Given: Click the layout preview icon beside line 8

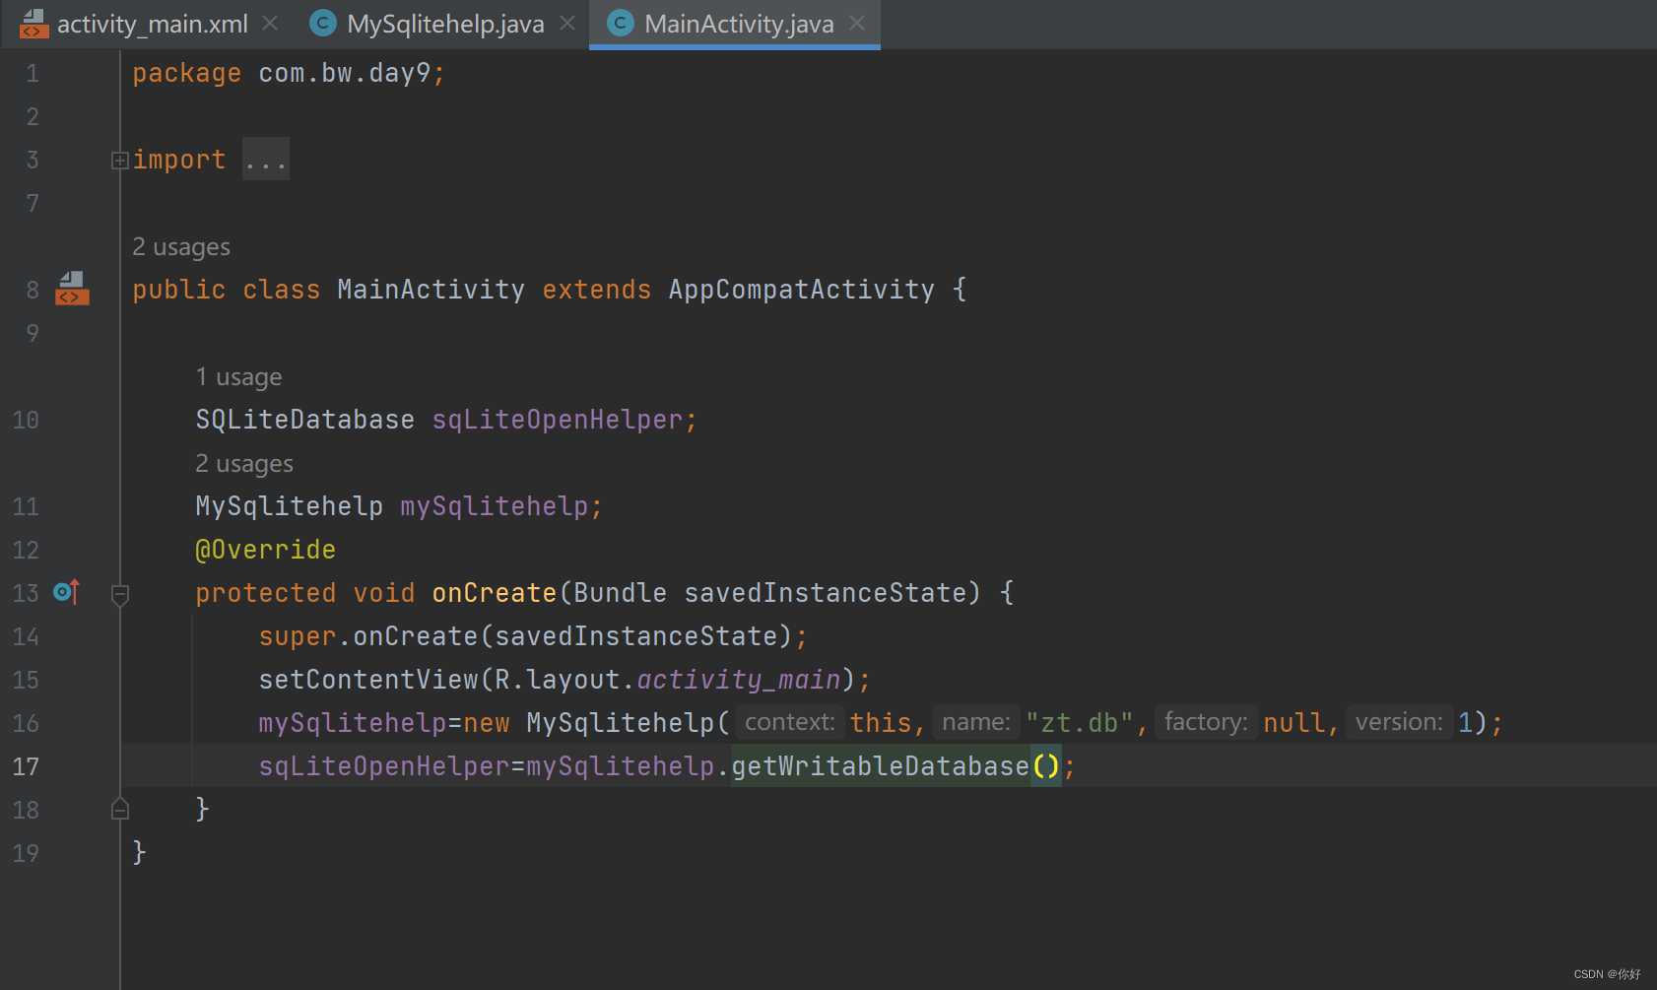Looking at the screenshot, I should [x=71, y=288].
